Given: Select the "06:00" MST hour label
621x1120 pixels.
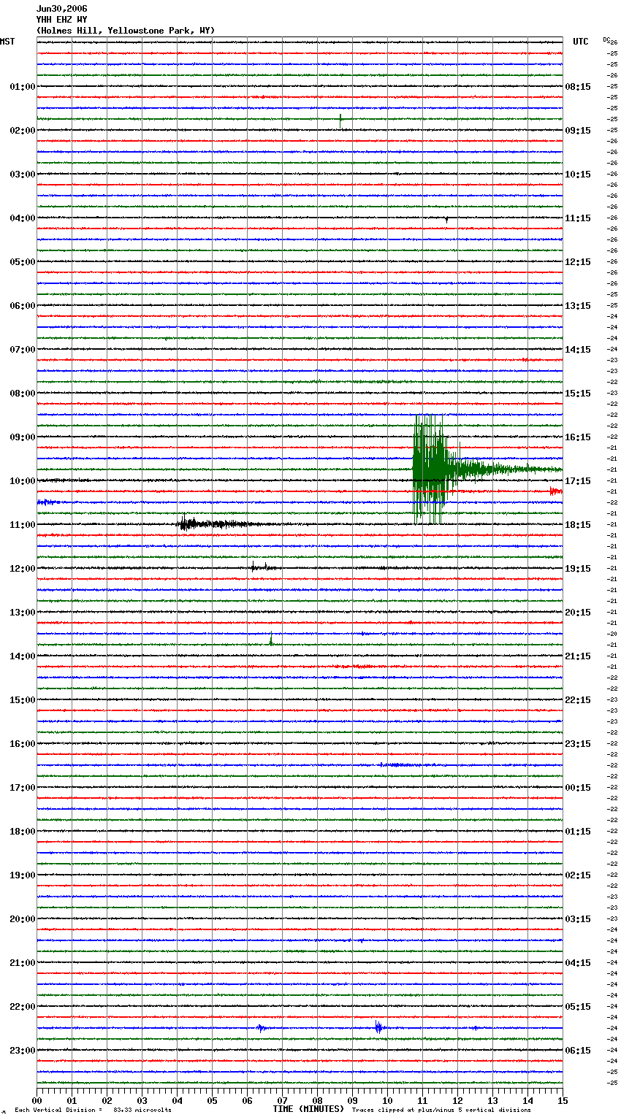Looking at the screenshot, I should (x=23, y=306).
